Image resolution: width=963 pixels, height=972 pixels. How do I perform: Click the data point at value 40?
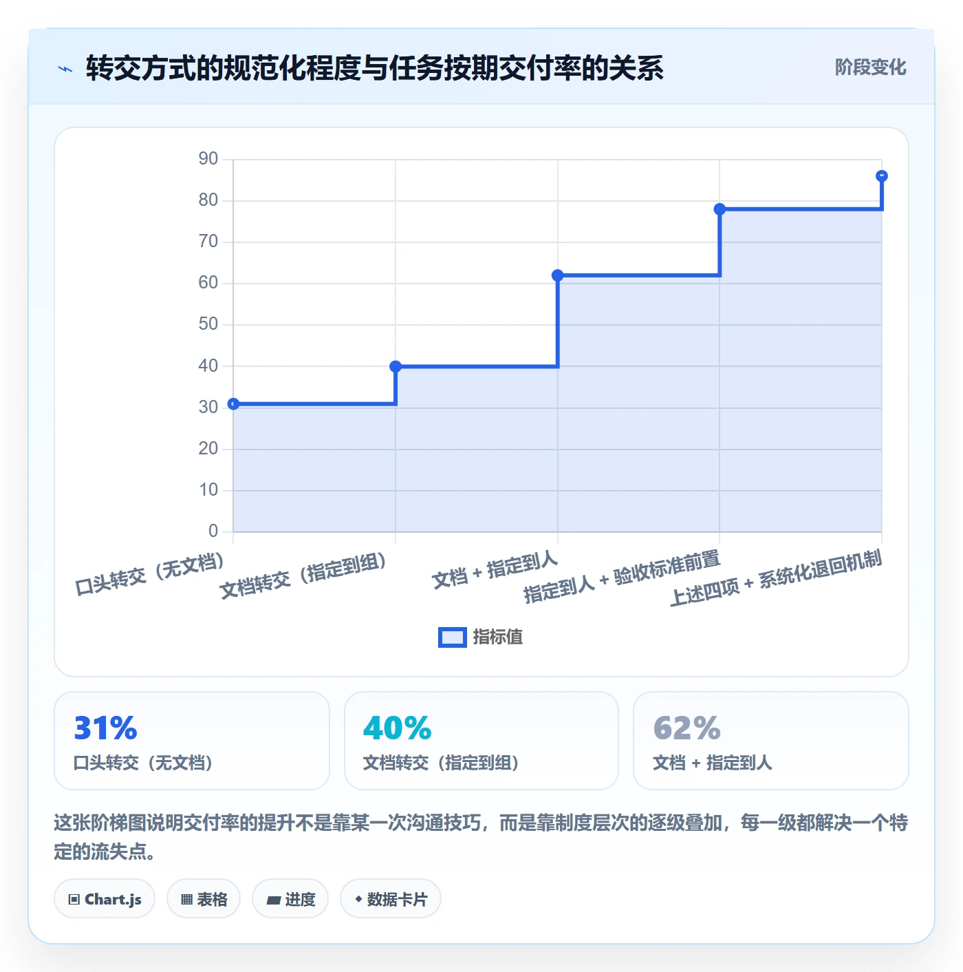[396, 366]
